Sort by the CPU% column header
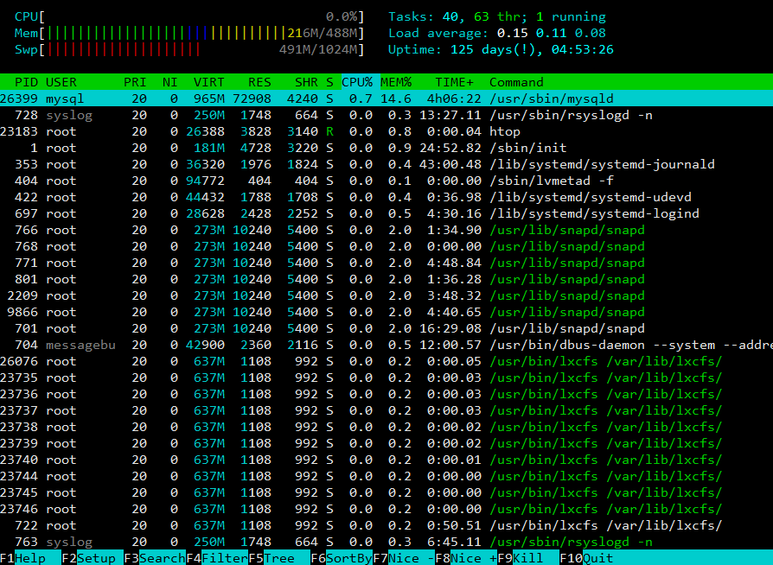Image resolution: width=773 pixels, height=565 pixels. pyautogui.click(x=357, y=82)
